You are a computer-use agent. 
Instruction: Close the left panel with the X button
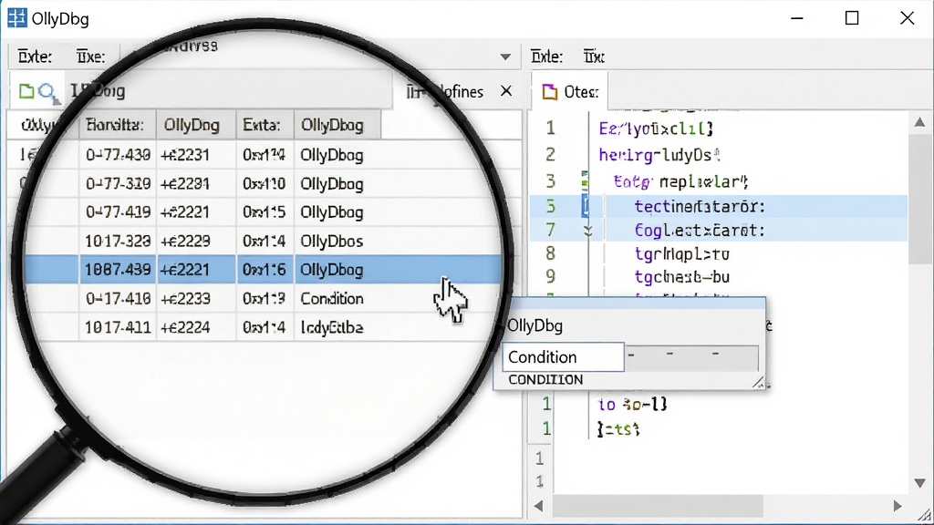505,91
